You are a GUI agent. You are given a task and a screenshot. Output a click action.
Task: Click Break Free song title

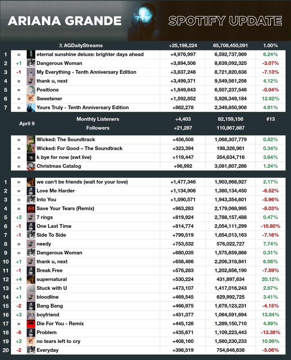(x=49, y=270)
